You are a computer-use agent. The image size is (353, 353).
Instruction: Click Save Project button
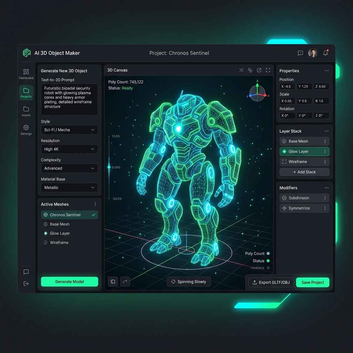(x=312, y=282)
